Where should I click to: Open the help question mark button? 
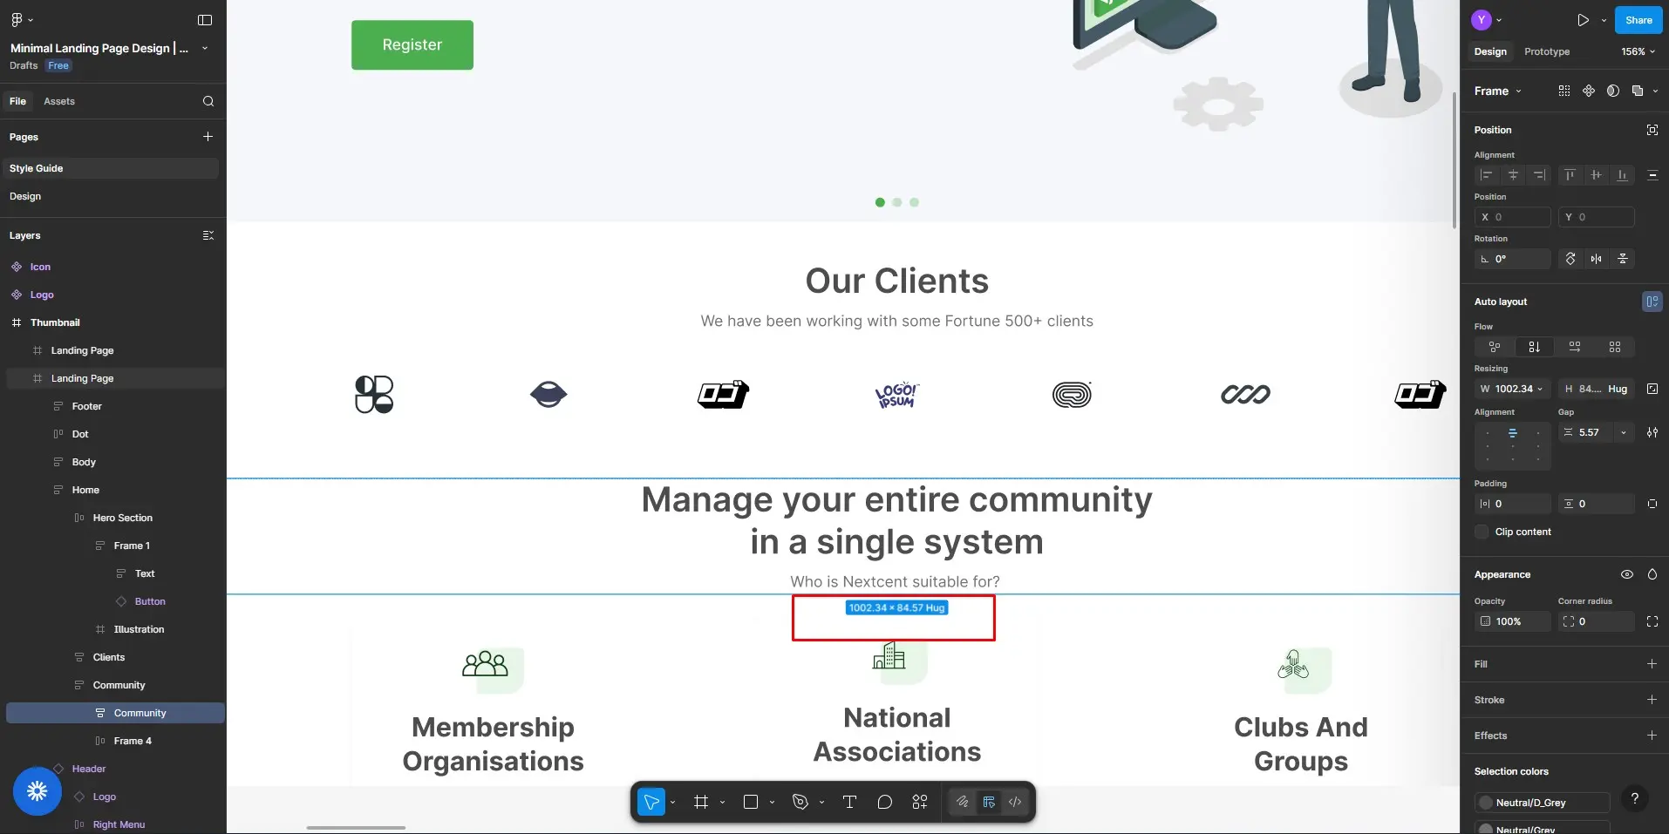pos(1635,799)
